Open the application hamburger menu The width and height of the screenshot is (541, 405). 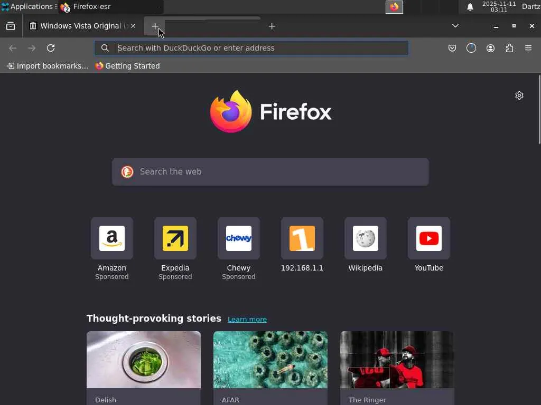click(528, 48)
